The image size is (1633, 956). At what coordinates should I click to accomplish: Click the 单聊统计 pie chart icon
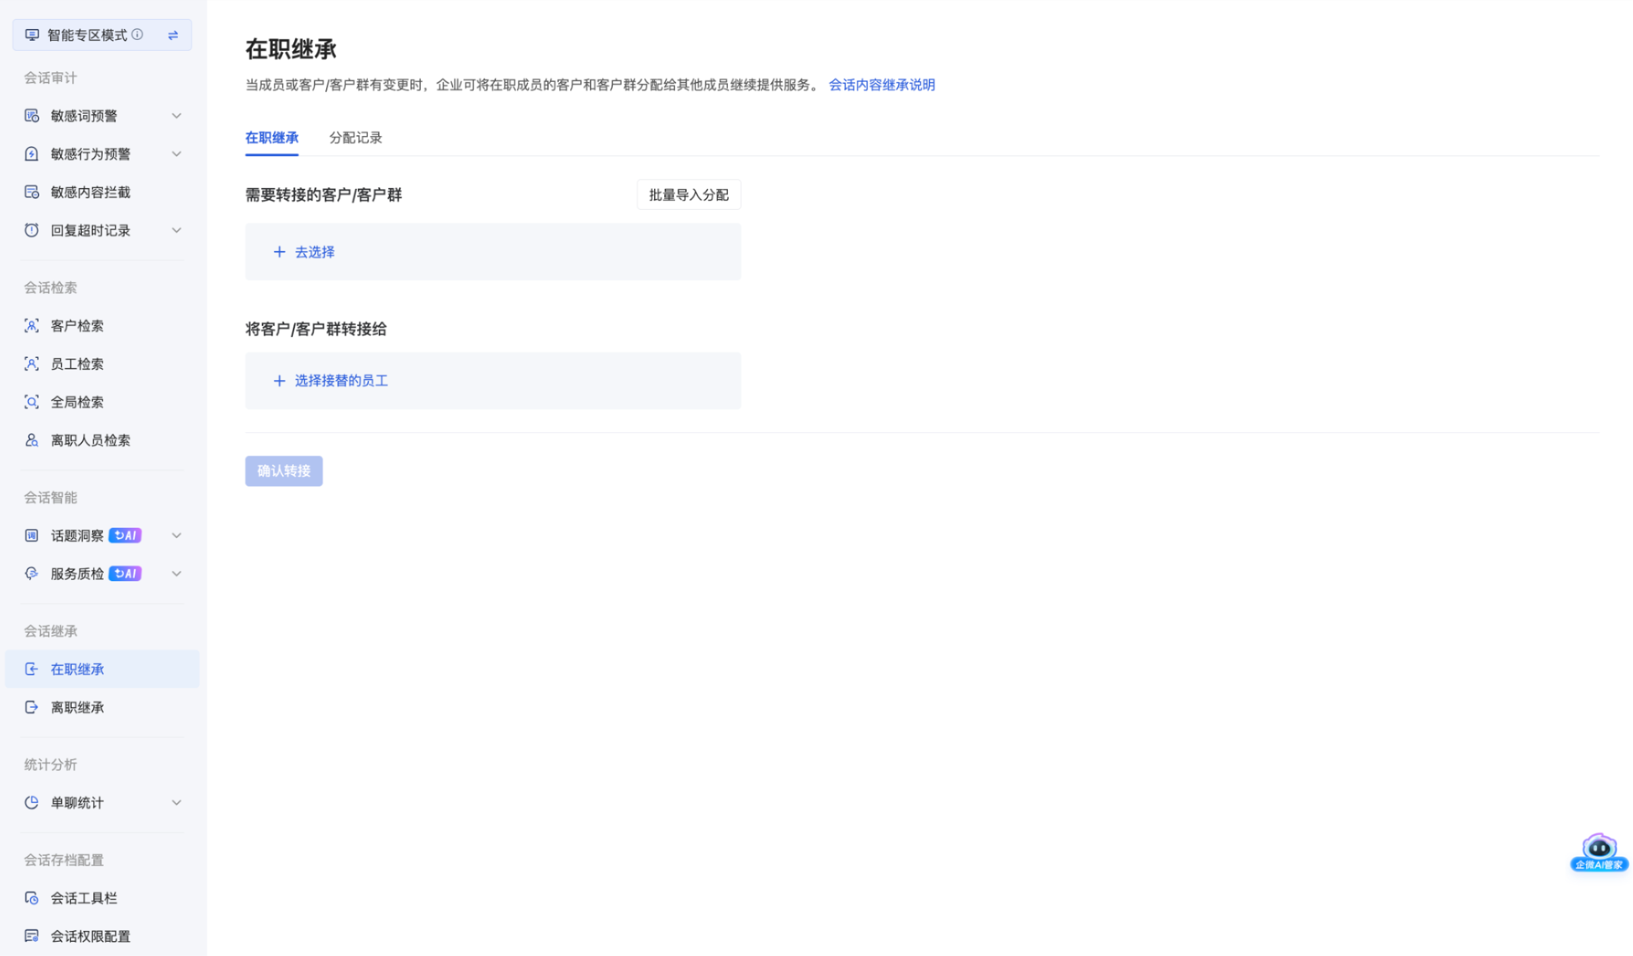click(32, 803)
